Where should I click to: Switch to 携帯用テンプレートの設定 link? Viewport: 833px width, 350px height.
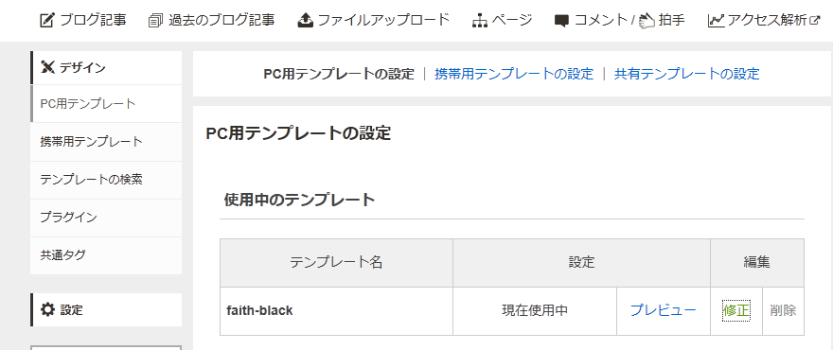click(x=514, y=74)
